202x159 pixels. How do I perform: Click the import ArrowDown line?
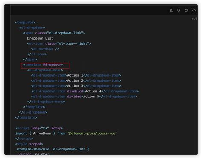click(66, 133)
